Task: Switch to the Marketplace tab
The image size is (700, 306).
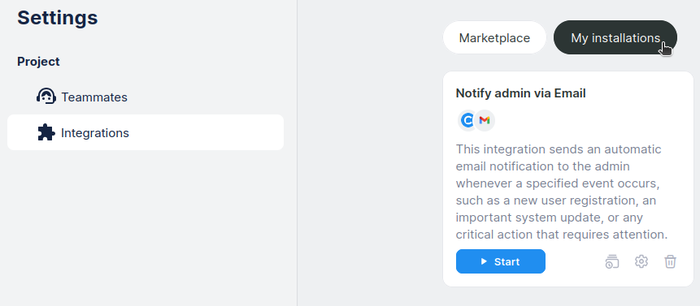Action: pos(494,38)
